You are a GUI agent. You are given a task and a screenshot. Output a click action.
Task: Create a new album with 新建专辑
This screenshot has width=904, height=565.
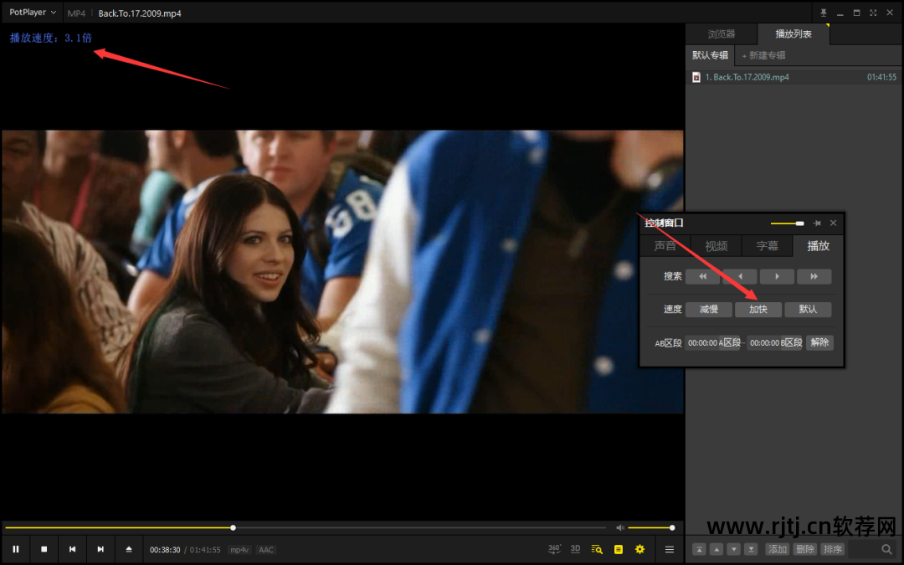click(763, 55)
